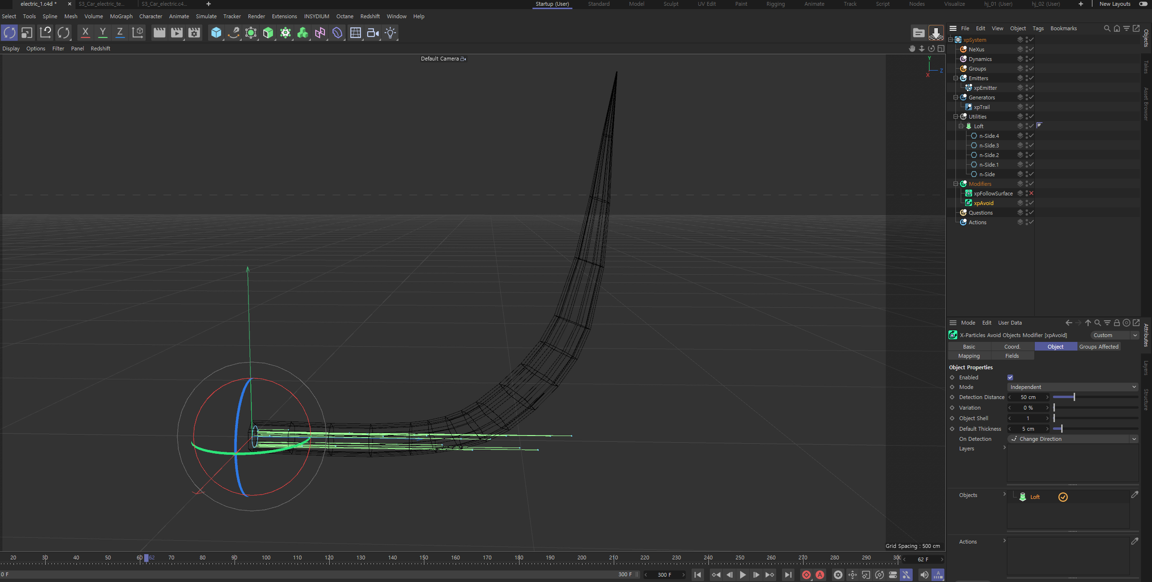
Task: Click the green cube Extrude generator icon
Action: (x=268, y=33)
